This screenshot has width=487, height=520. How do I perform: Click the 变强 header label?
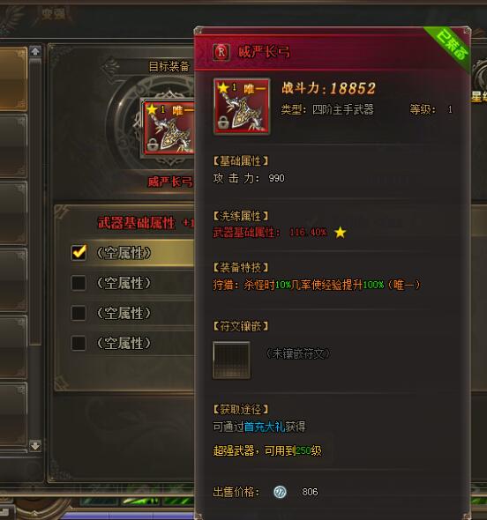pyautogui.click(x=54, y=14)
